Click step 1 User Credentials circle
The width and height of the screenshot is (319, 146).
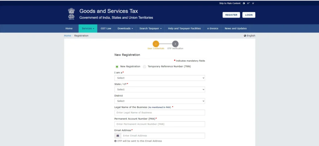pyautogui.click(x=156, y=44)
